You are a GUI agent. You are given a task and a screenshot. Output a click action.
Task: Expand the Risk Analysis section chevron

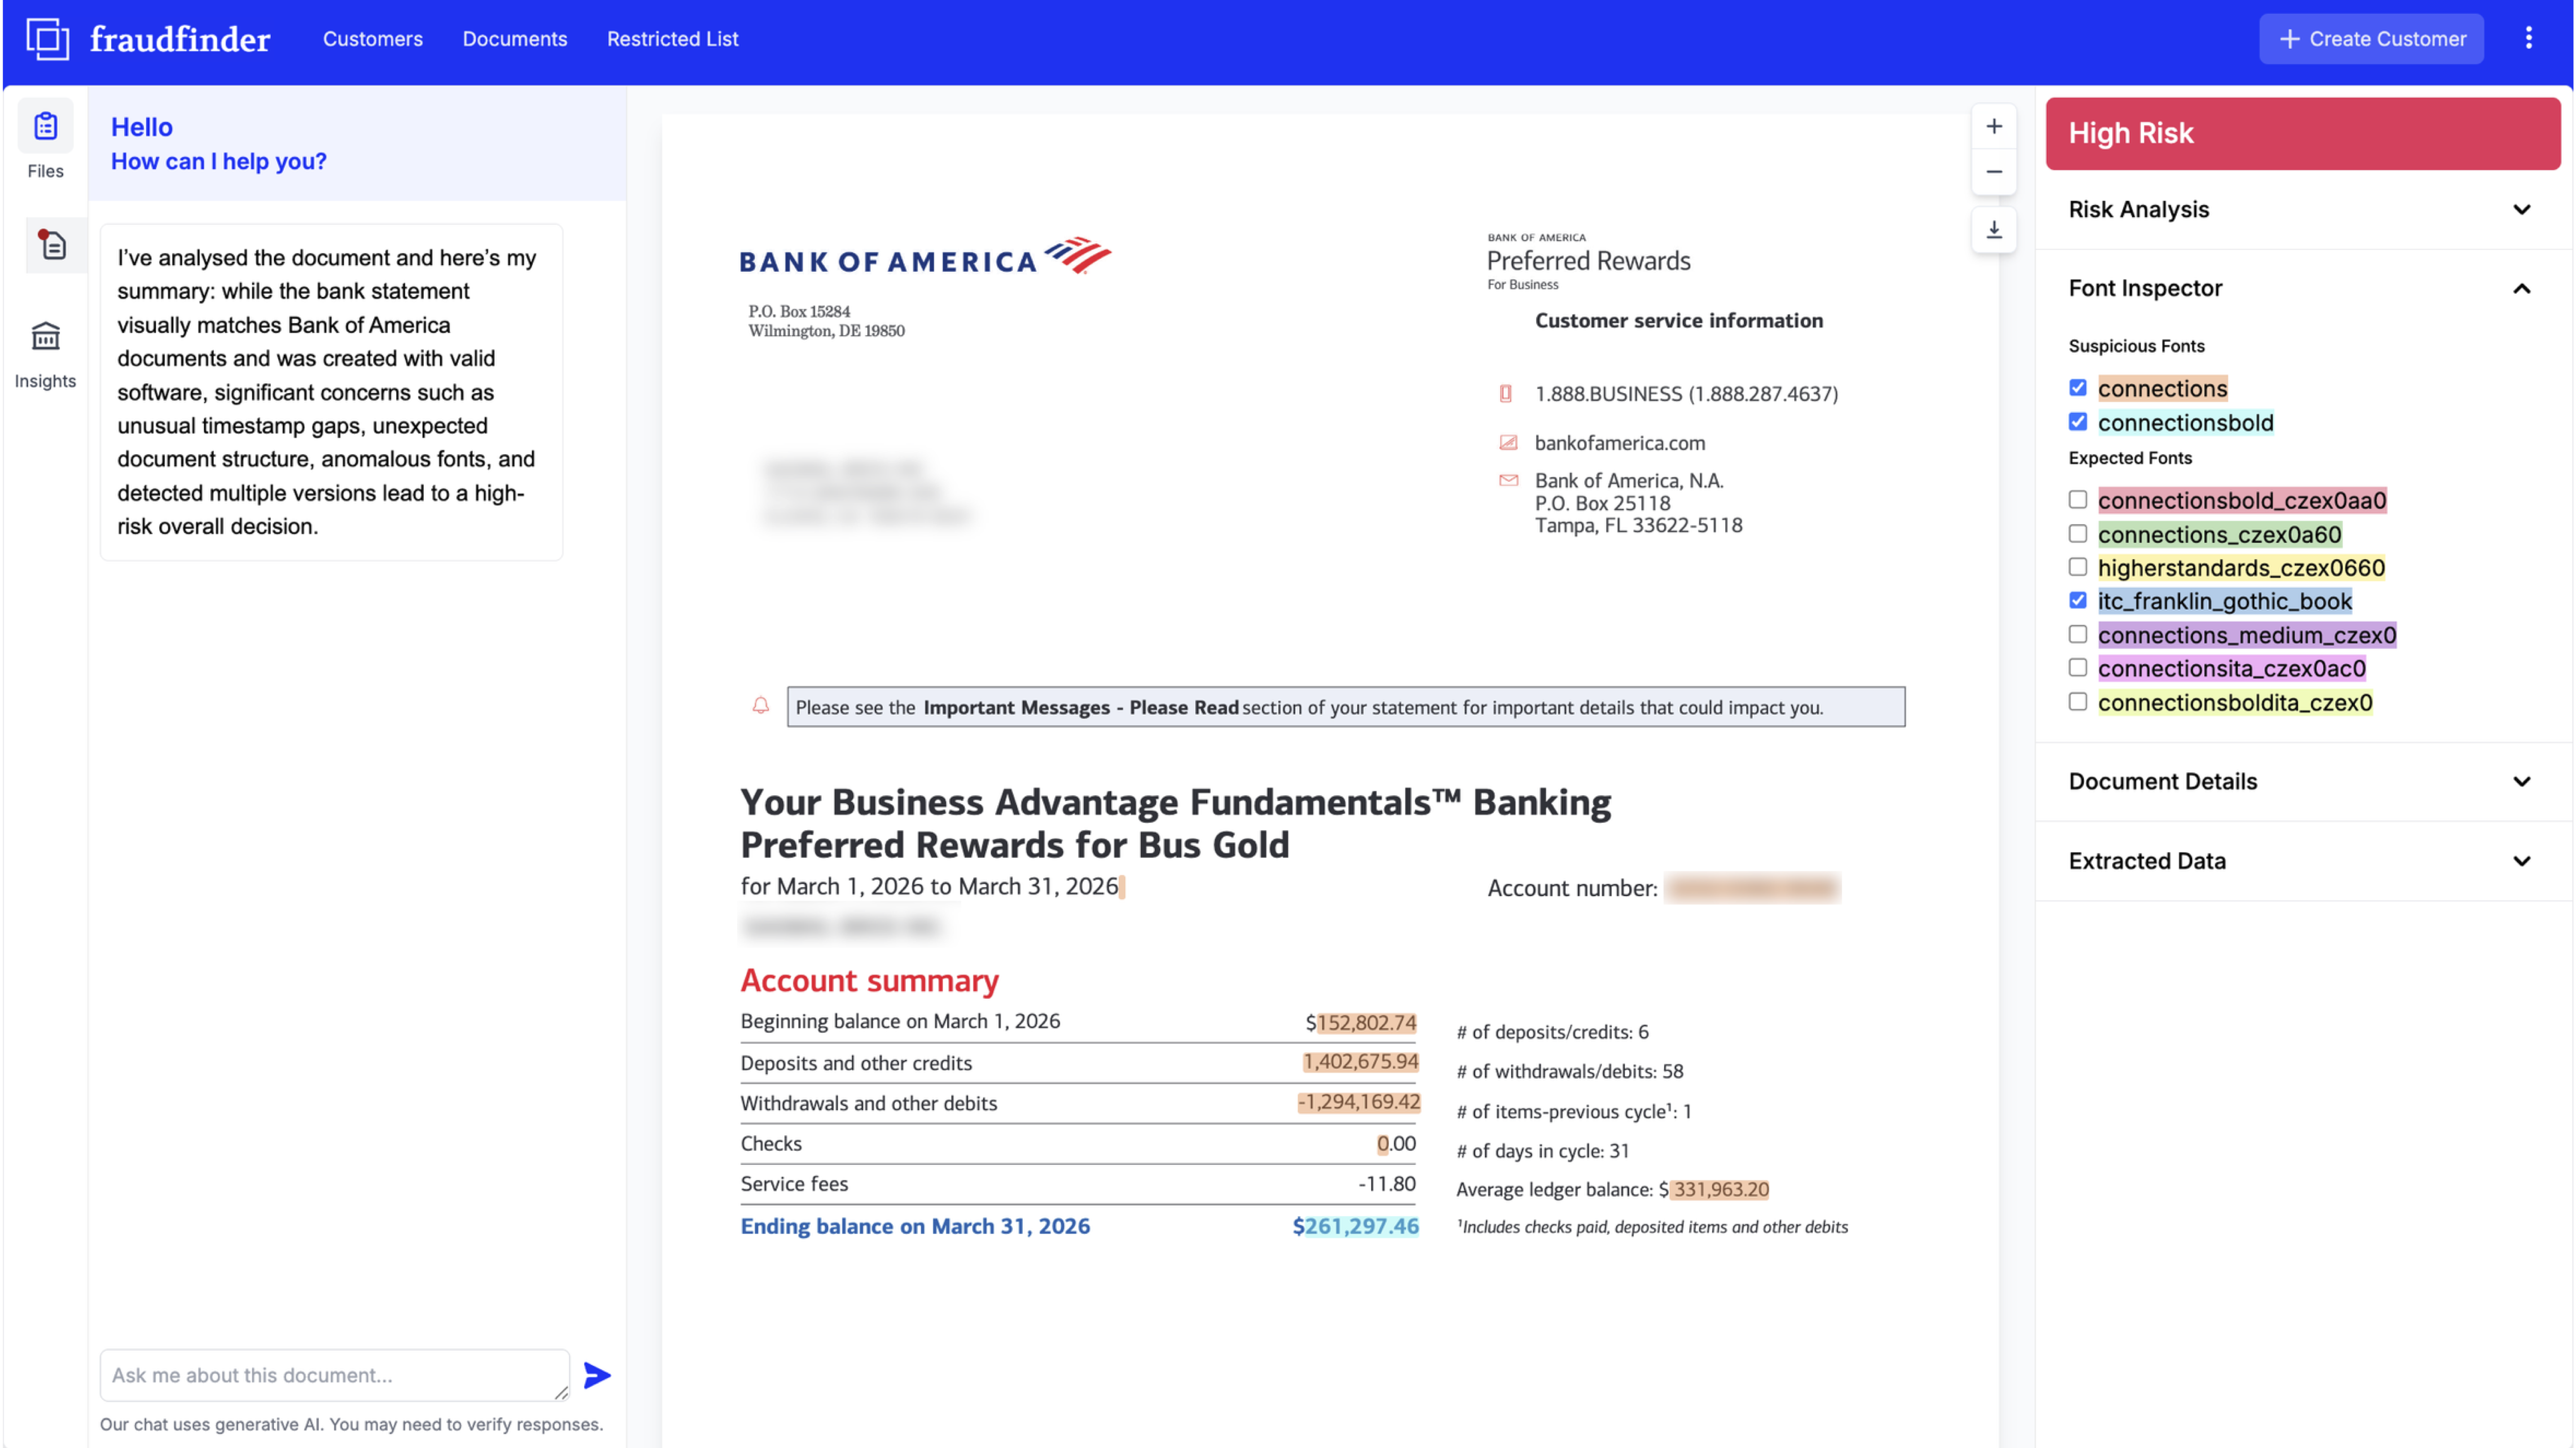pos(2521,210)
